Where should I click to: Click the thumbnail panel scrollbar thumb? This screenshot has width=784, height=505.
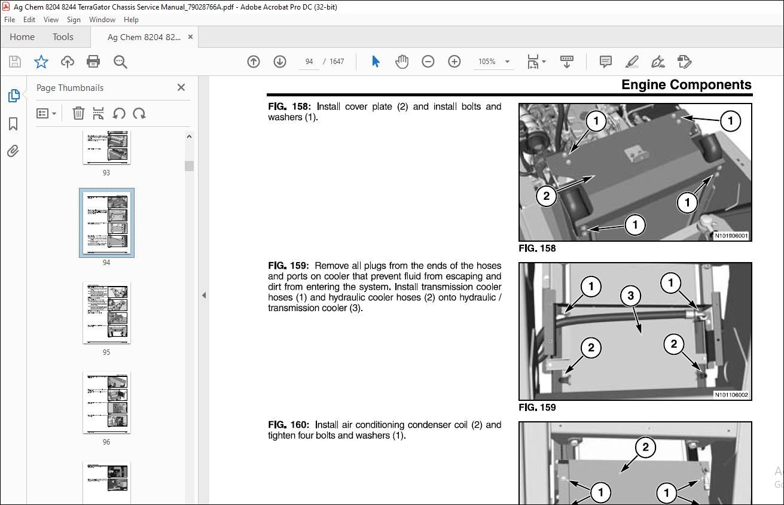(190, 166)
